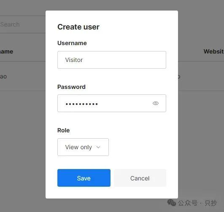Image resolution: width=224 pixels, height=212 pixels.
Task: Click the Password label
Action: (x=71, y=87)
